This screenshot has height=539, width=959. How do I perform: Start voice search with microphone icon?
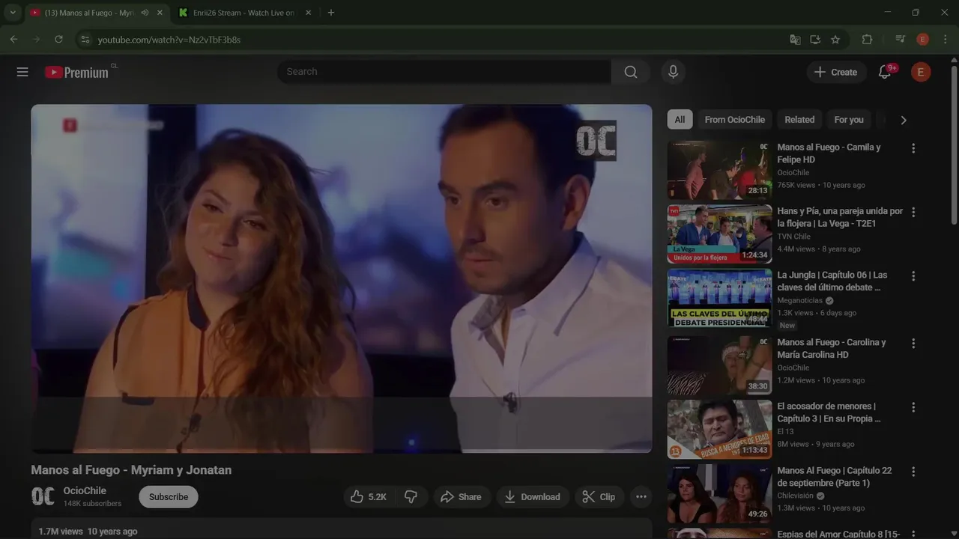(673, 72)
